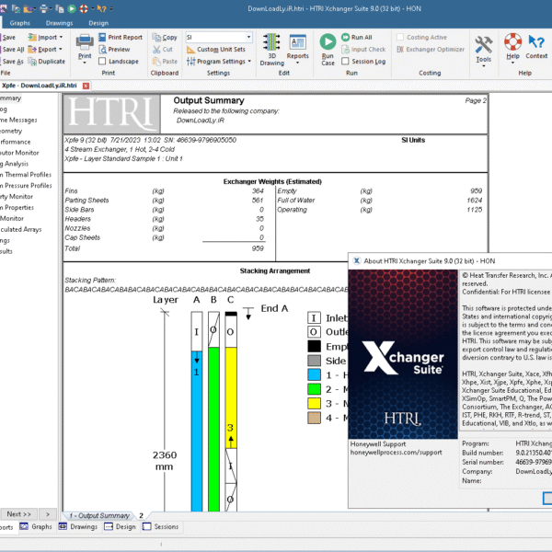Click the Help lifebuoy icon in ribbon
The width and height of the screenshot is (552, 552).
pyautogui.click(x=513, y=42)
